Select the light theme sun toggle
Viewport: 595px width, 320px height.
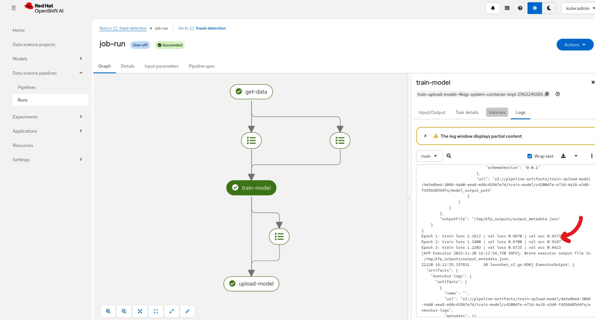[535, 8]
